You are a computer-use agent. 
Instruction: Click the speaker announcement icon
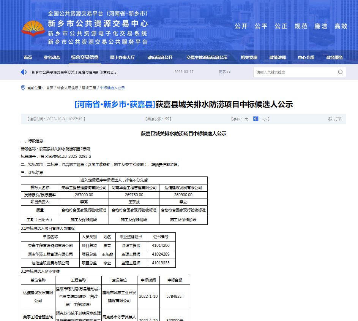[24, 72]
